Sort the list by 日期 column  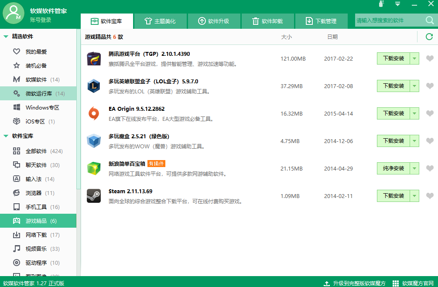click(332, 37)
